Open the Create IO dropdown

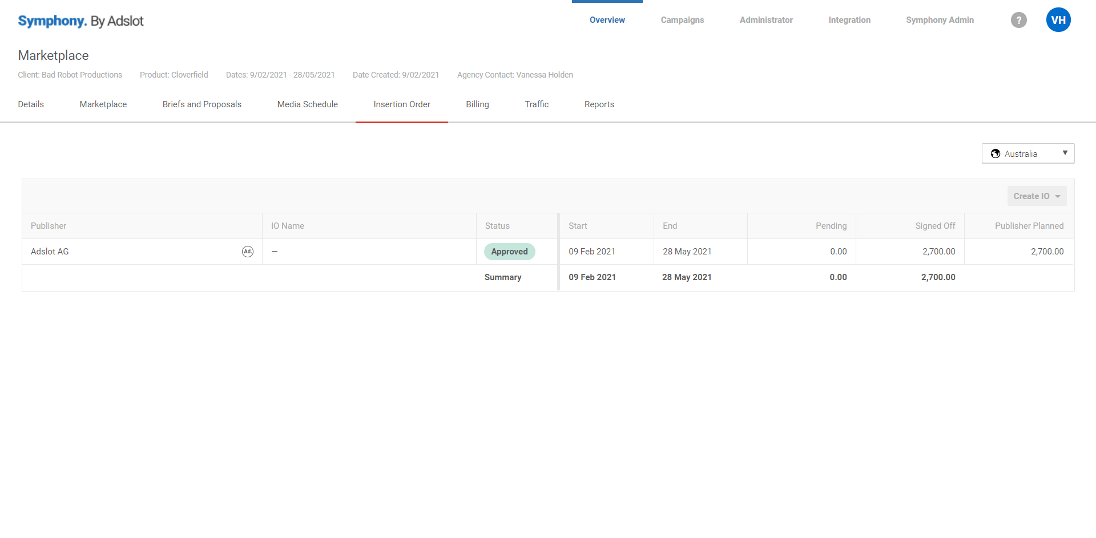(x=1037, y=196)
